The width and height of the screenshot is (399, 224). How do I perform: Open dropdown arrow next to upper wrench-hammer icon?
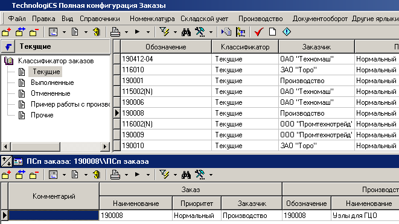(x=211, y=33)
